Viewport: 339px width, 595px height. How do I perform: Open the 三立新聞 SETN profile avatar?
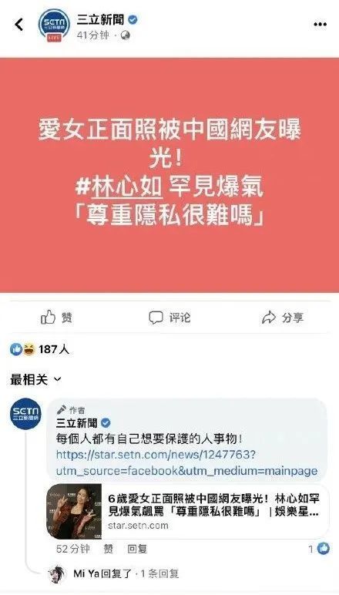click(x=54, y=25)
